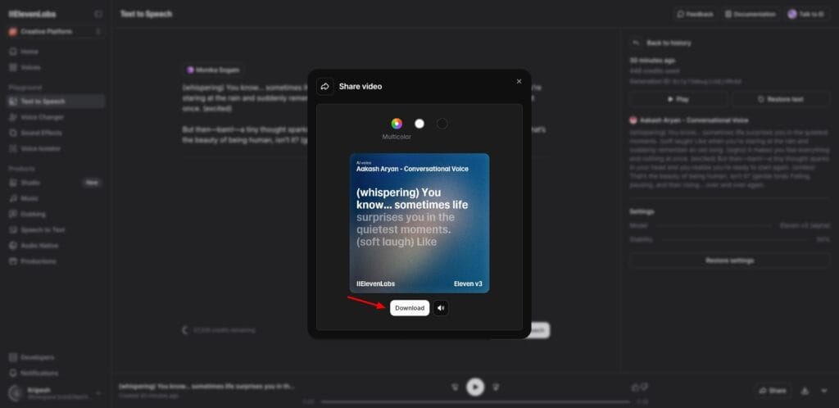
Task: Open Dubbing in the sidebar
Action: (56, 214)
